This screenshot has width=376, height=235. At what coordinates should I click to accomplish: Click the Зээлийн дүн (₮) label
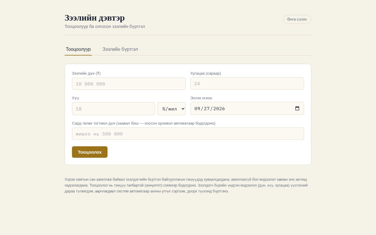(86, 73)
